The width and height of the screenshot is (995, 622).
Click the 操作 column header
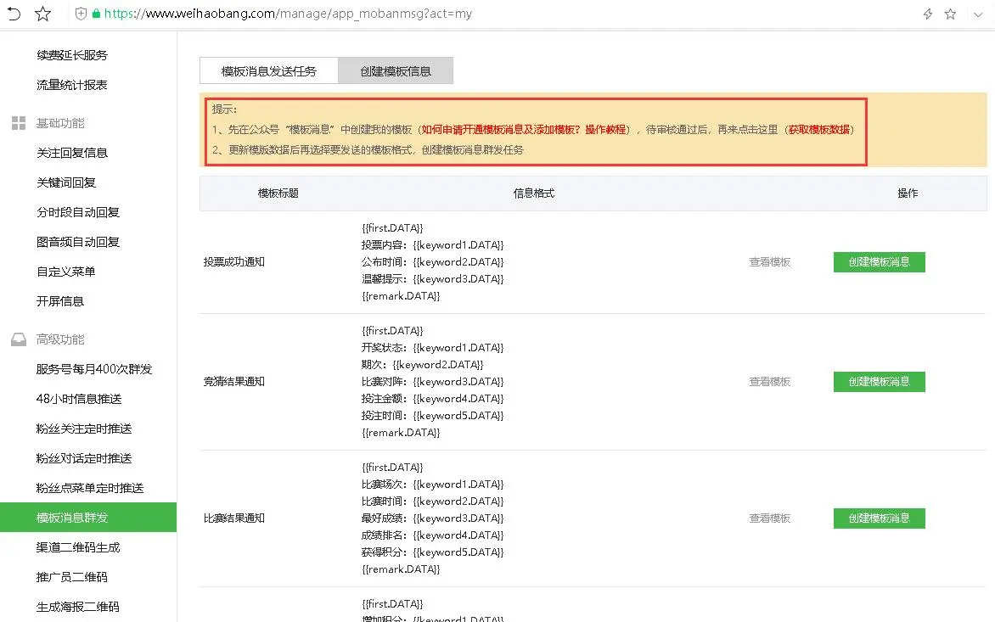pos(908,193)
